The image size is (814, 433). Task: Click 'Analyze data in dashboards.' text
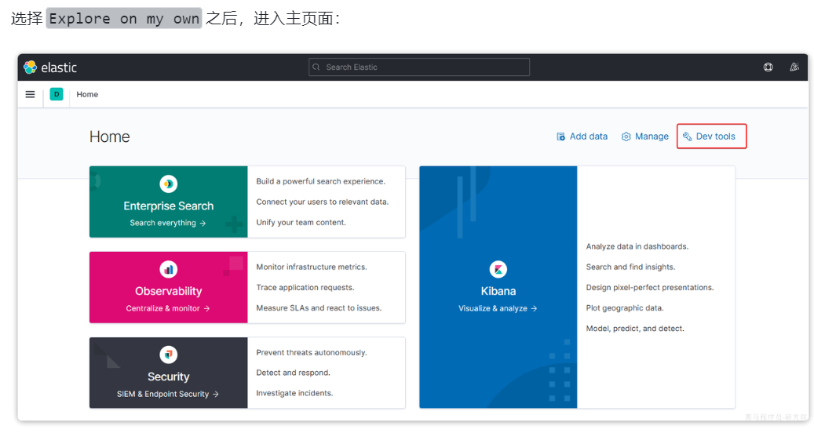coord(637,246)
